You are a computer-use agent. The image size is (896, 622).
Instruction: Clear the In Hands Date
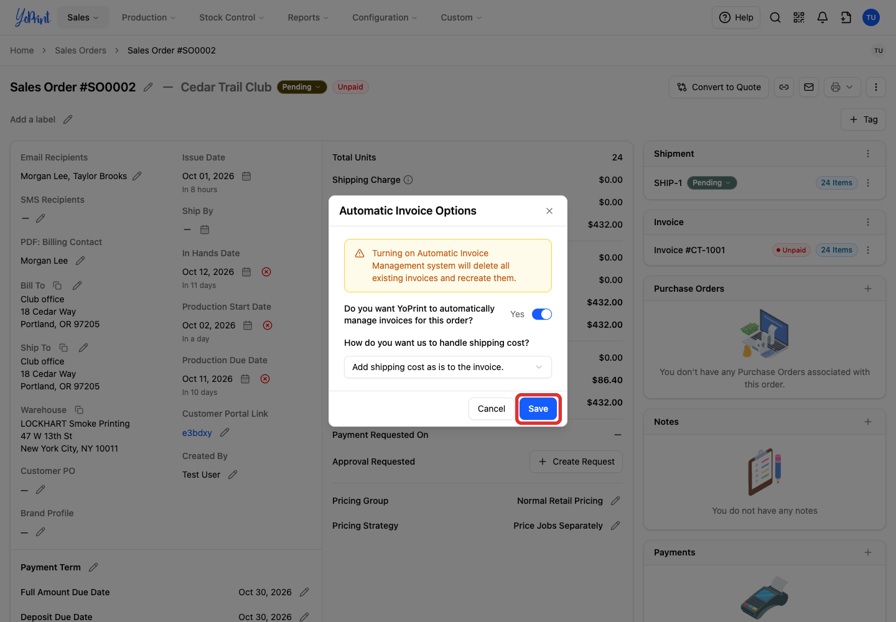coord(266,272)
